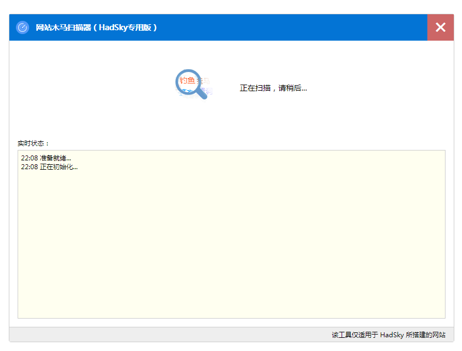The image size is (462, 351).
Task: Click the 实时状态： label
Action: 33,143
